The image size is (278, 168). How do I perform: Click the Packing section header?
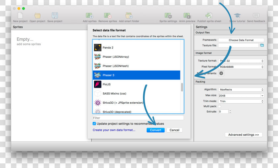[x=230, y=82]
